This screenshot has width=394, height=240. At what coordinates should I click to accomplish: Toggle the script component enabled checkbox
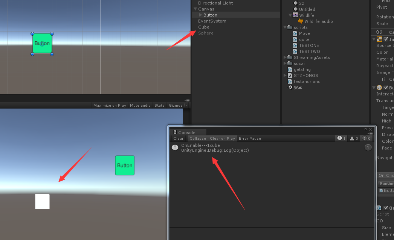(386, 208)
